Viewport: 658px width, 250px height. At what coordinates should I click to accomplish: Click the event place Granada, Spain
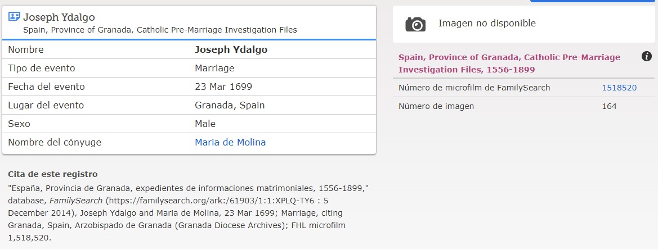230,105
